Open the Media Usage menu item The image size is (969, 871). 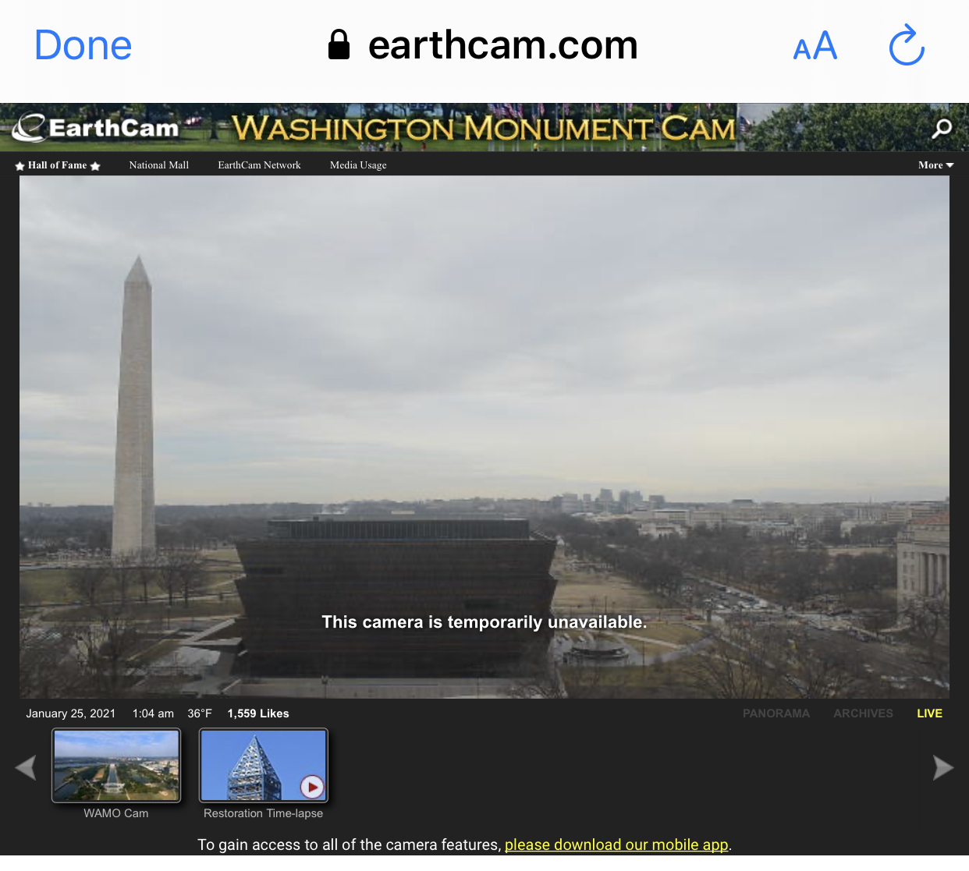(358, 165)
